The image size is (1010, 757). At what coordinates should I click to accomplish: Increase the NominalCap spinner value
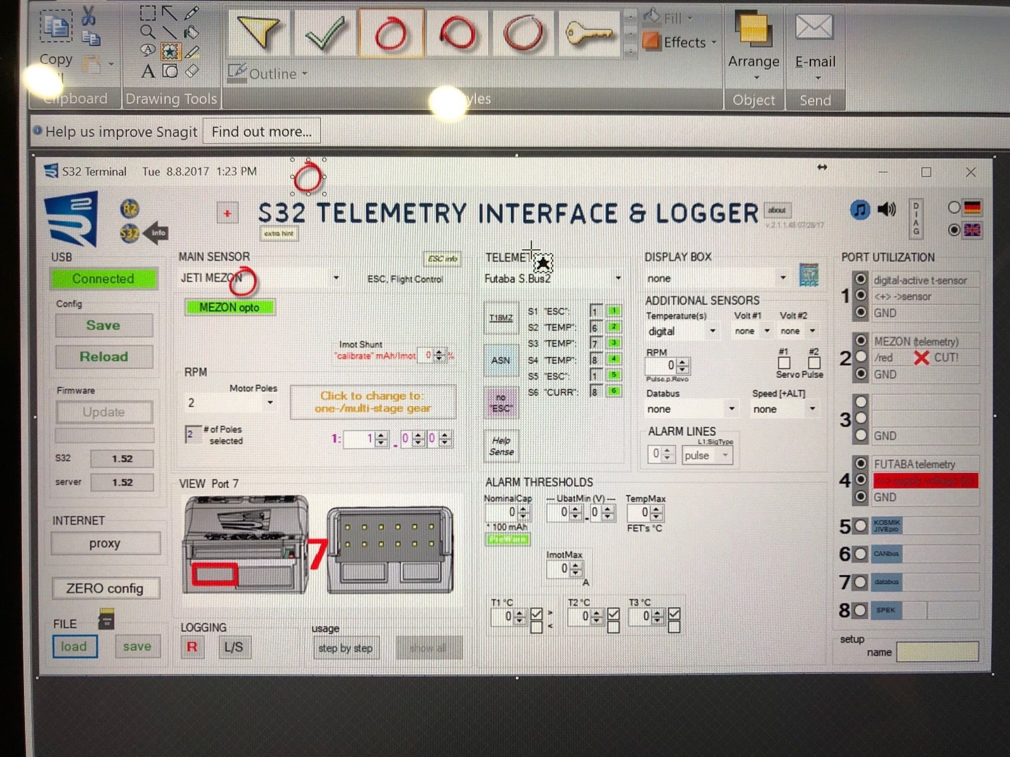(523, 509)
